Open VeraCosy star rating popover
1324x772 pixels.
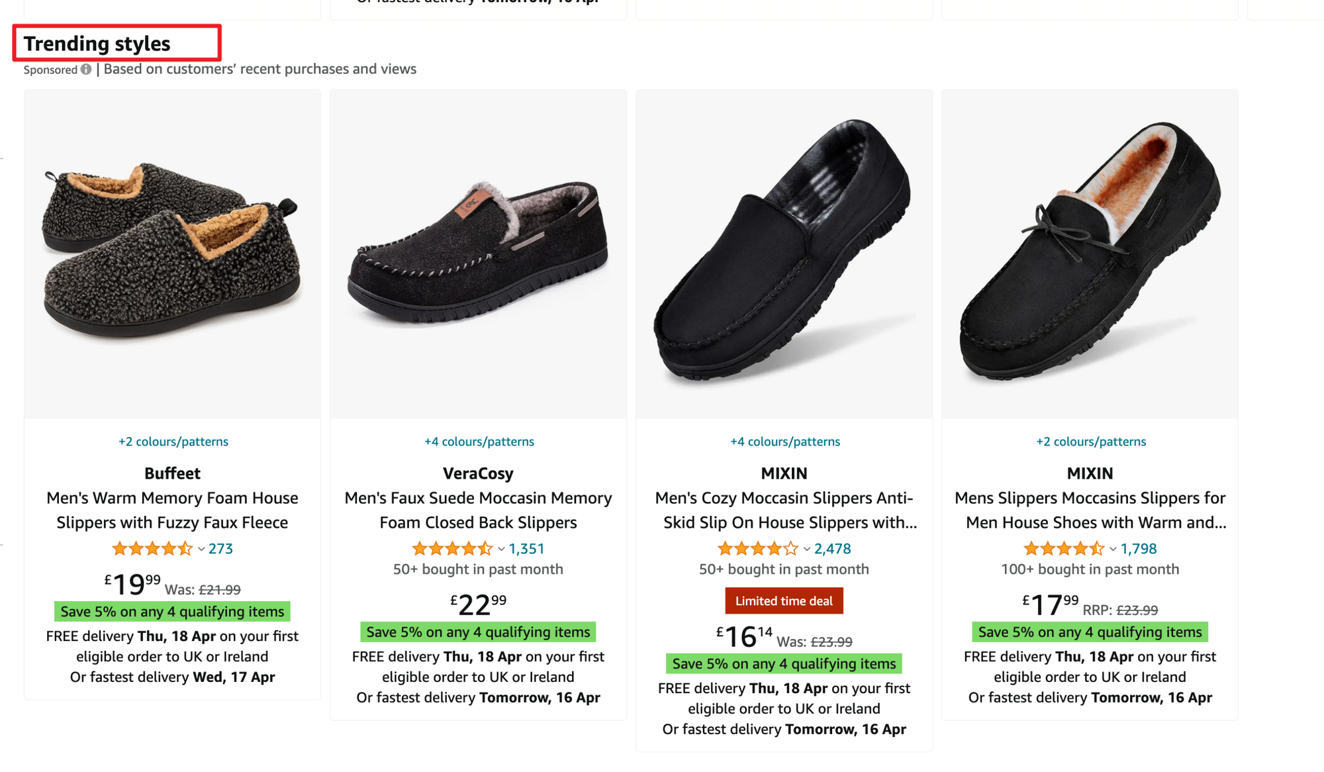[452, 549]
